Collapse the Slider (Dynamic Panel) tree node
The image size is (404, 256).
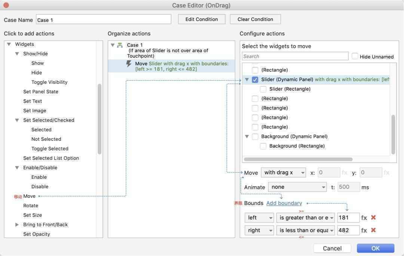(247, 79)
